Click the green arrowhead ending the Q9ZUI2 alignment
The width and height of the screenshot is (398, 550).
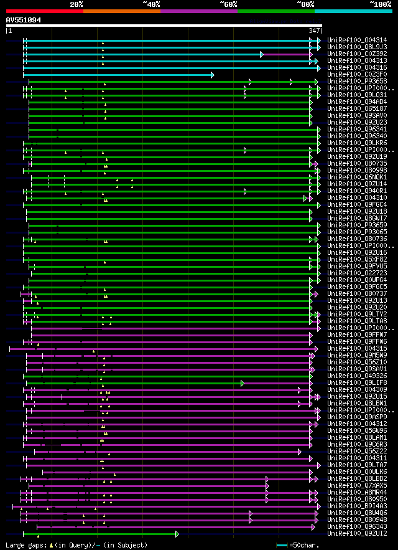click(177, 534)
